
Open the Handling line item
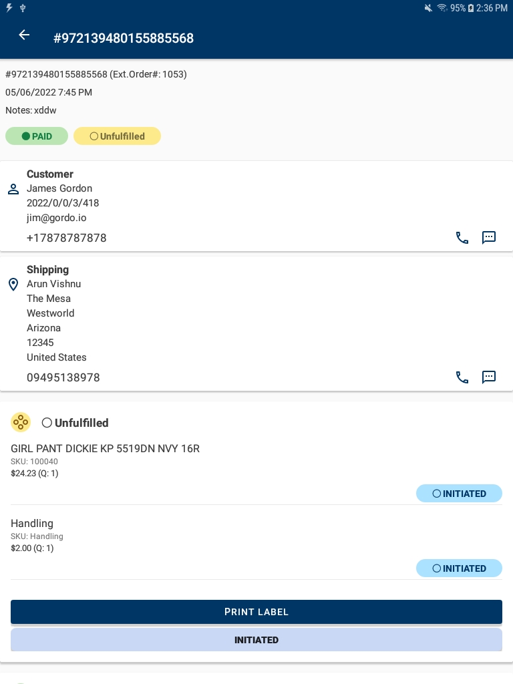[32, 524]
